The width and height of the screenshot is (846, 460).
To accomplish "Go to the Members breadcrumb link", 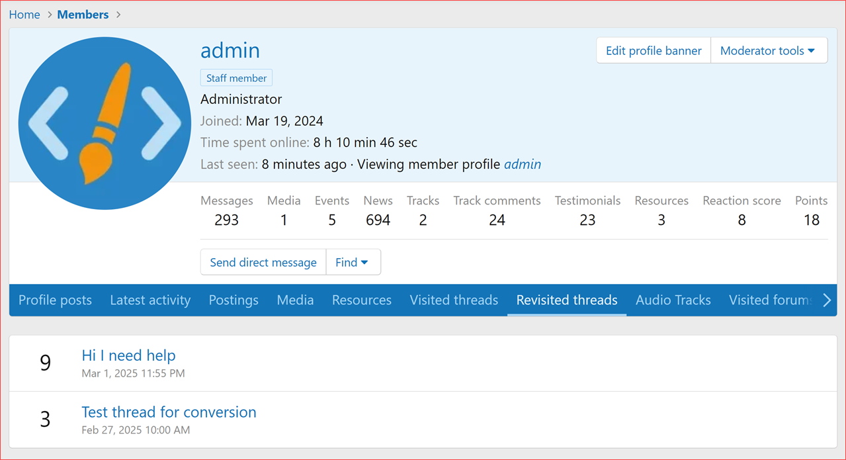I will point(83,15).
